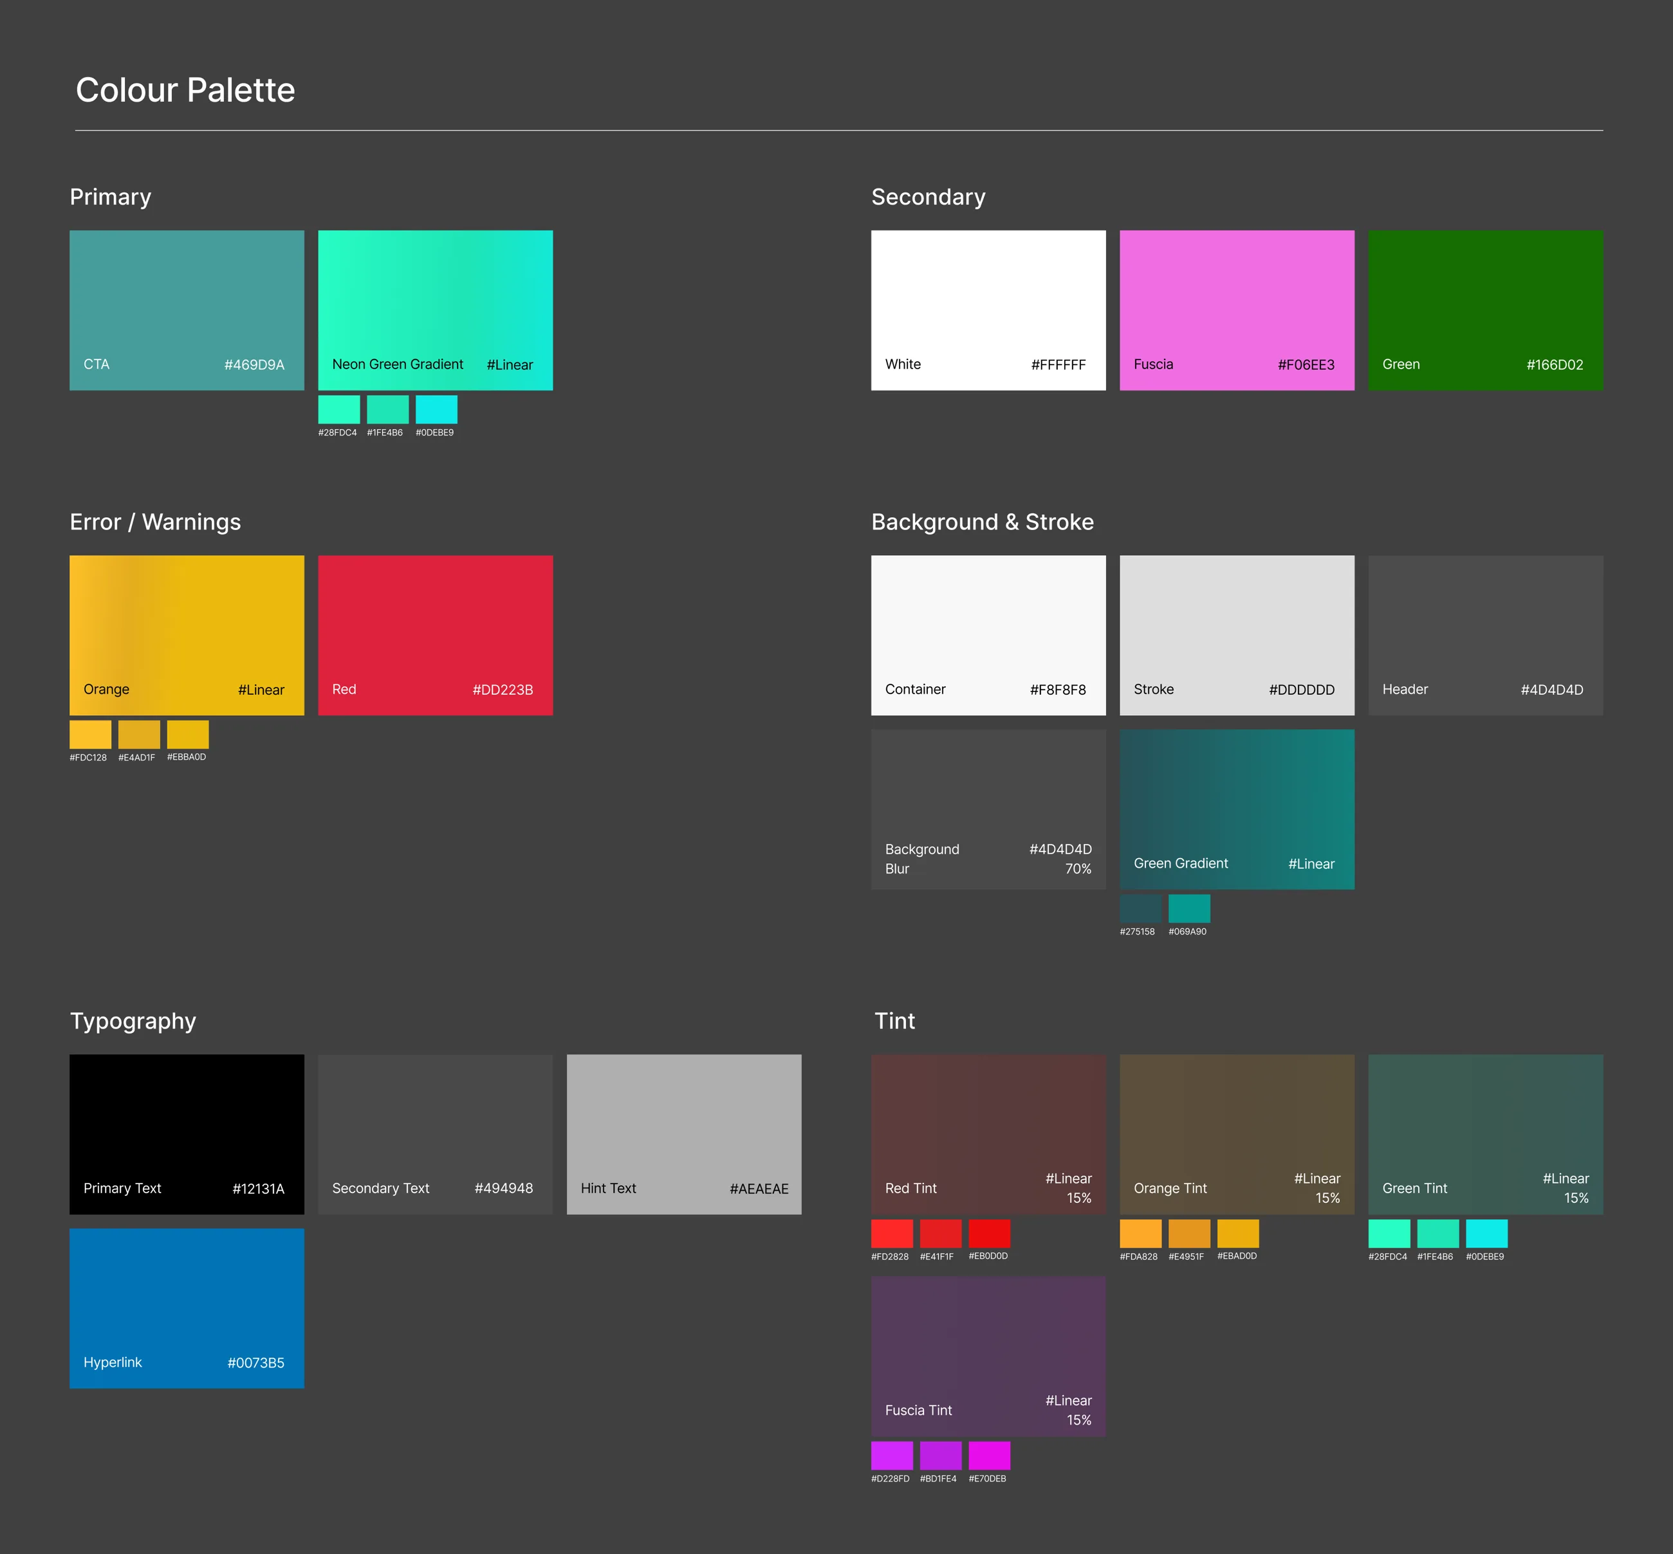This screenshot has height=1554, width=1673.
Task: Click the '#F8F8F8' hex code text
Action: coord(1057,690)
